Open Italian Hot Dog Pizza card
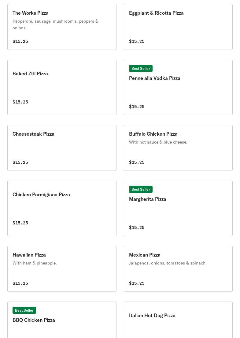Screen dimensions: 240x338 pos(178,320)
